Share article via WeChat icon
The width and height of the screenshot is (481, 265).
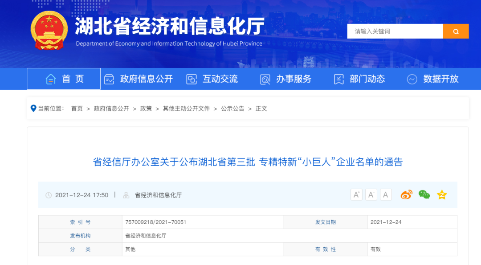tap(424, 194)
